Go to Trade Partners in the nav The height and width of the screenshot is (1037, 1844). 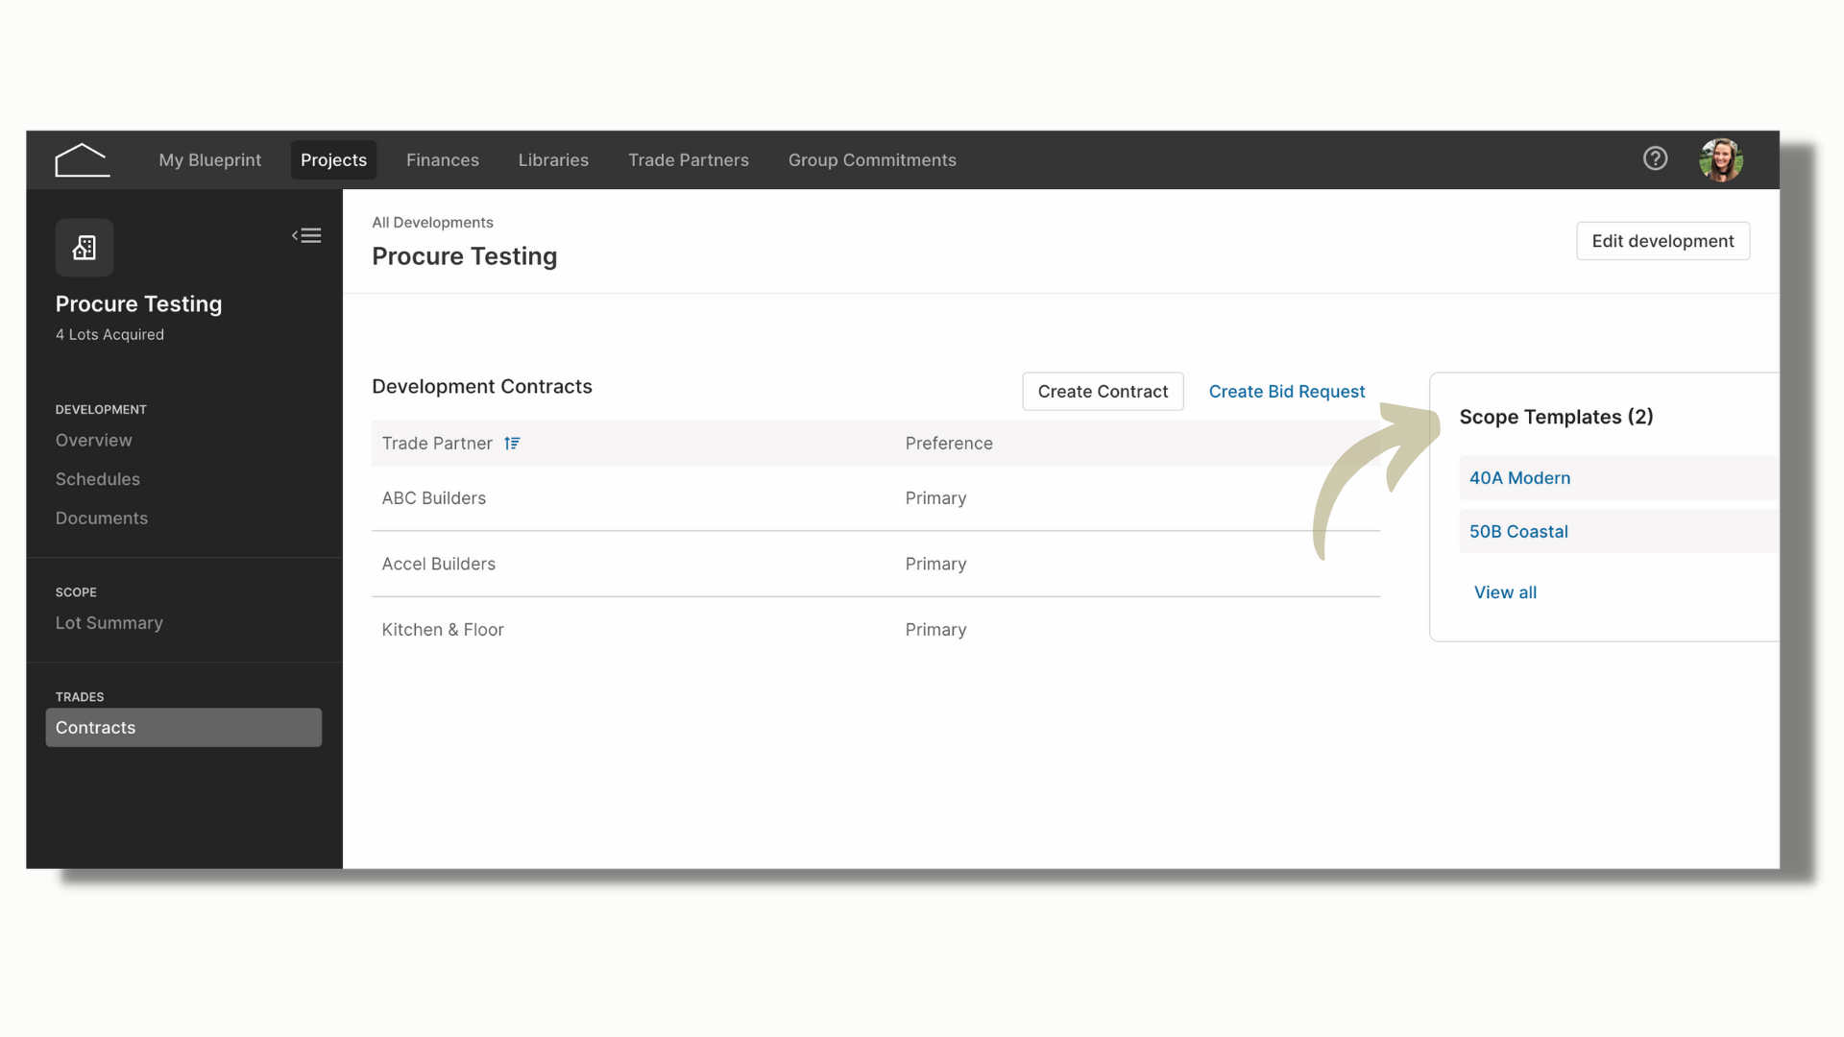(689, 160)
